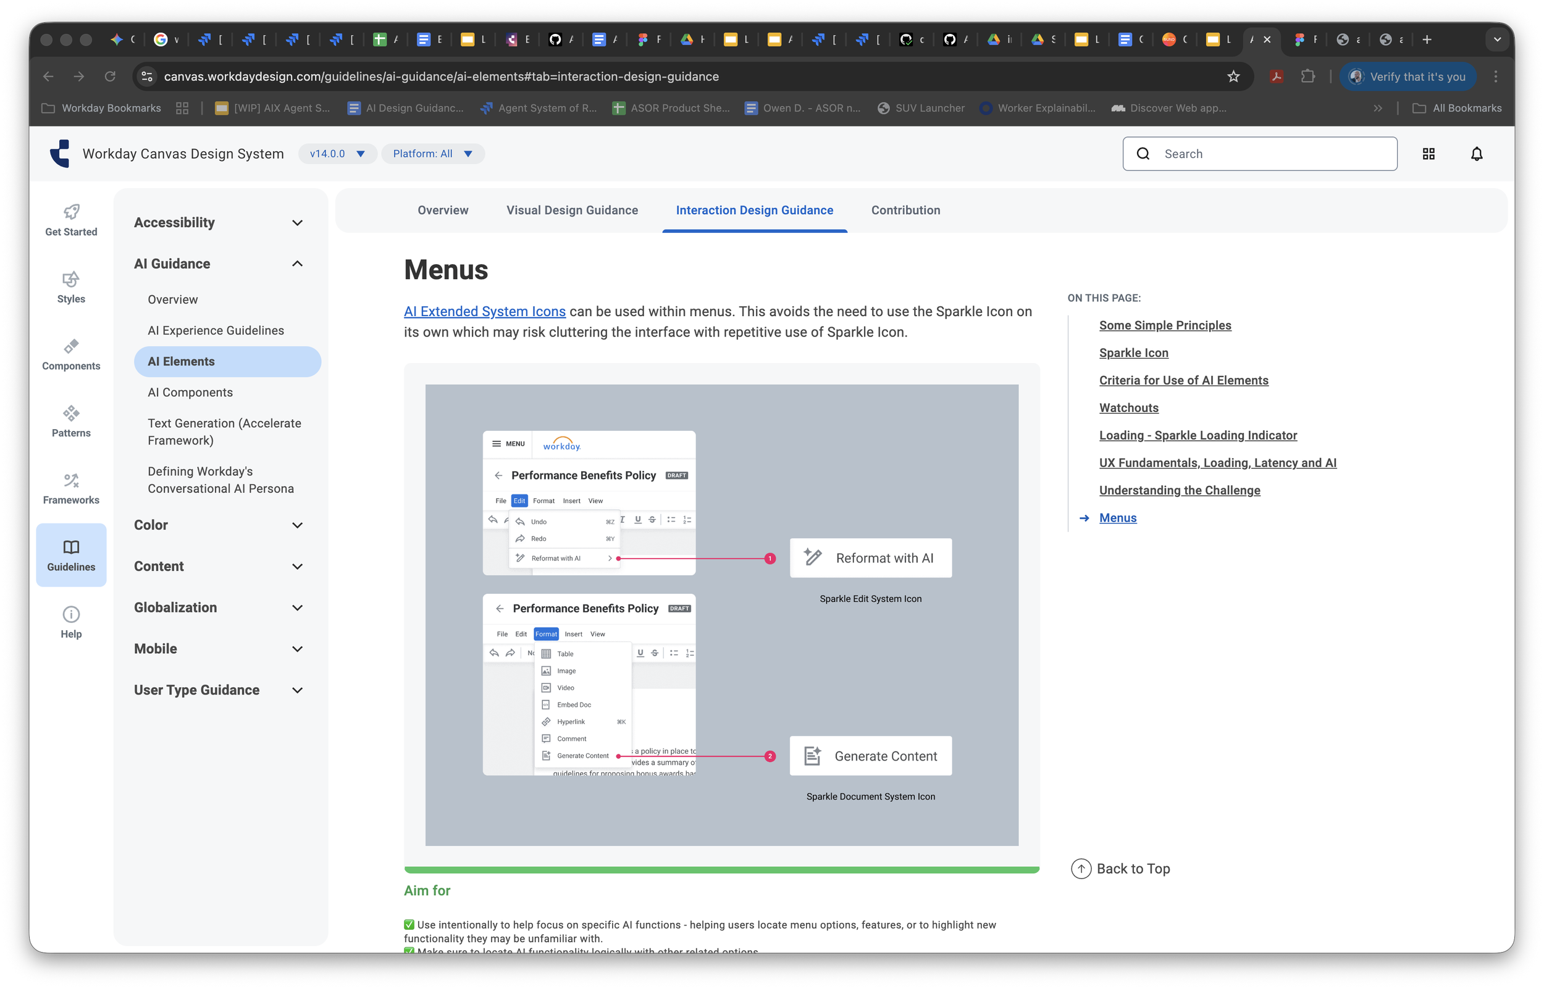Viewport: 1544px width, 989px height.
Task: Jump to the Watchouts section
Action: 1129,408
